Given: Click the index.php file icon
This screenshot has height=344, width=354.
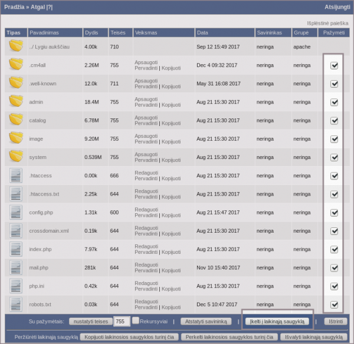Looking at the screenshot, I should coord(16,249).
